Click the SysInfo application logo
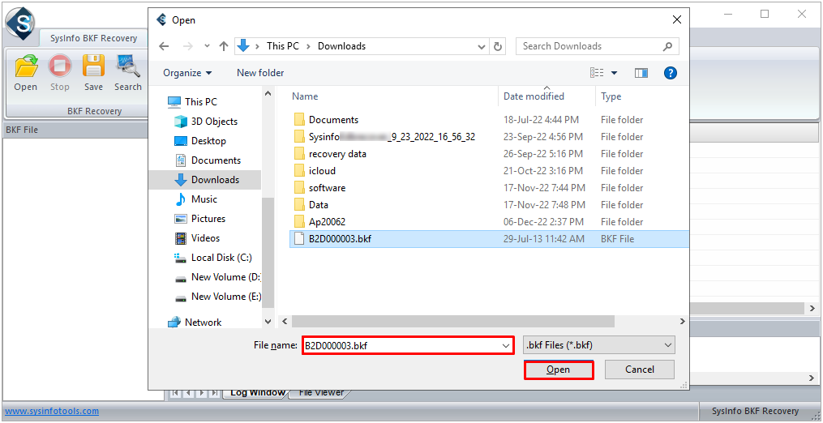The height and width of the screenshot is (423, 823). [x=19, y=22]
